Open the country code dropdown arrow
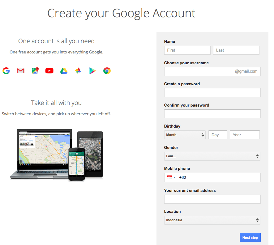274x245 pixels. 175,177
